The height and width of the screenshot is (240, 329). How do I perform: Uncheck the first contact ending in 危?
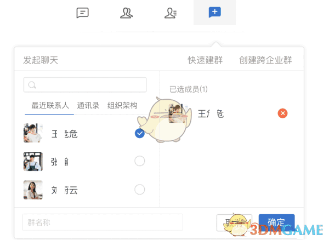pyautogui.click(x=140, y=133)
